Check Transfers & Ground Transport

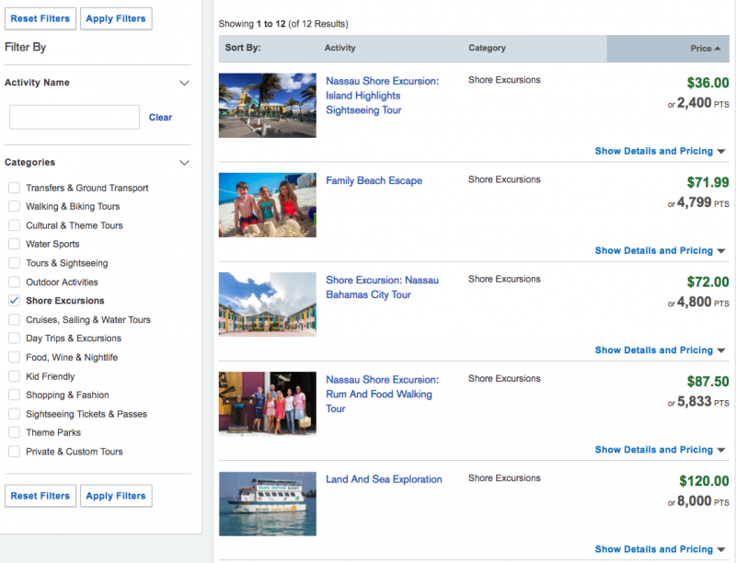coord(15,188)
